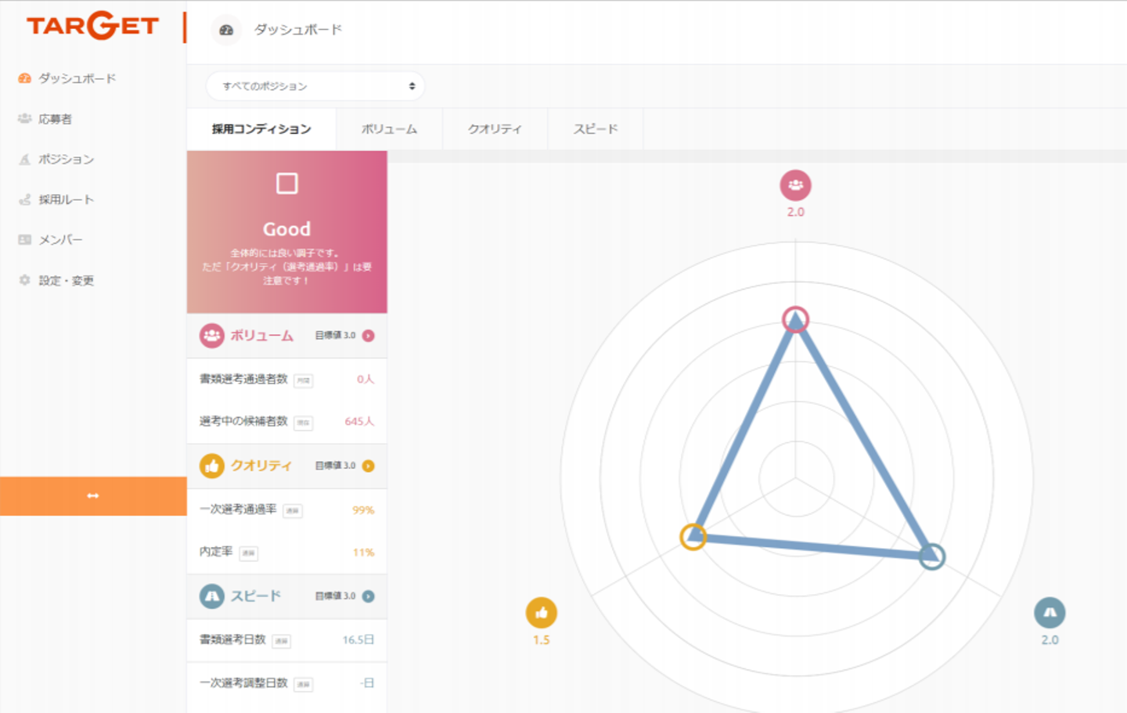Click the 書類選考日数 row label
The height and width of the screenshot is (713, 1127).
pos(232,639)
